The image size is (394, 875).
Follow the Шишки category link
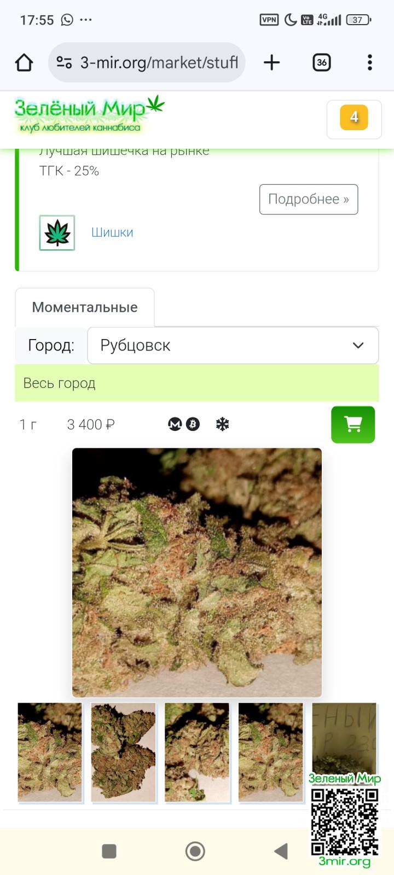pos(112,232)
